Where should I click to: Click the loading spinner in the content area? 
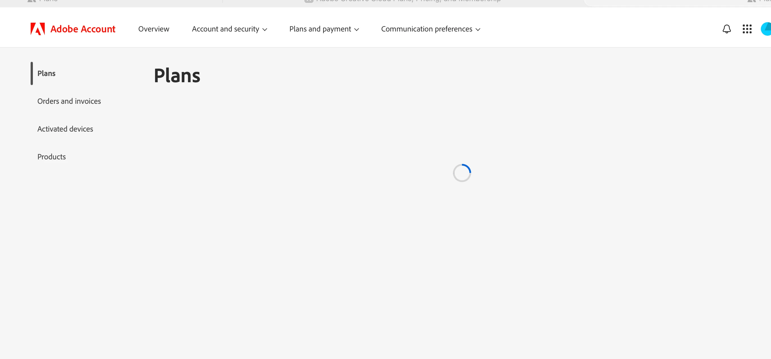(x=461, y=173)
